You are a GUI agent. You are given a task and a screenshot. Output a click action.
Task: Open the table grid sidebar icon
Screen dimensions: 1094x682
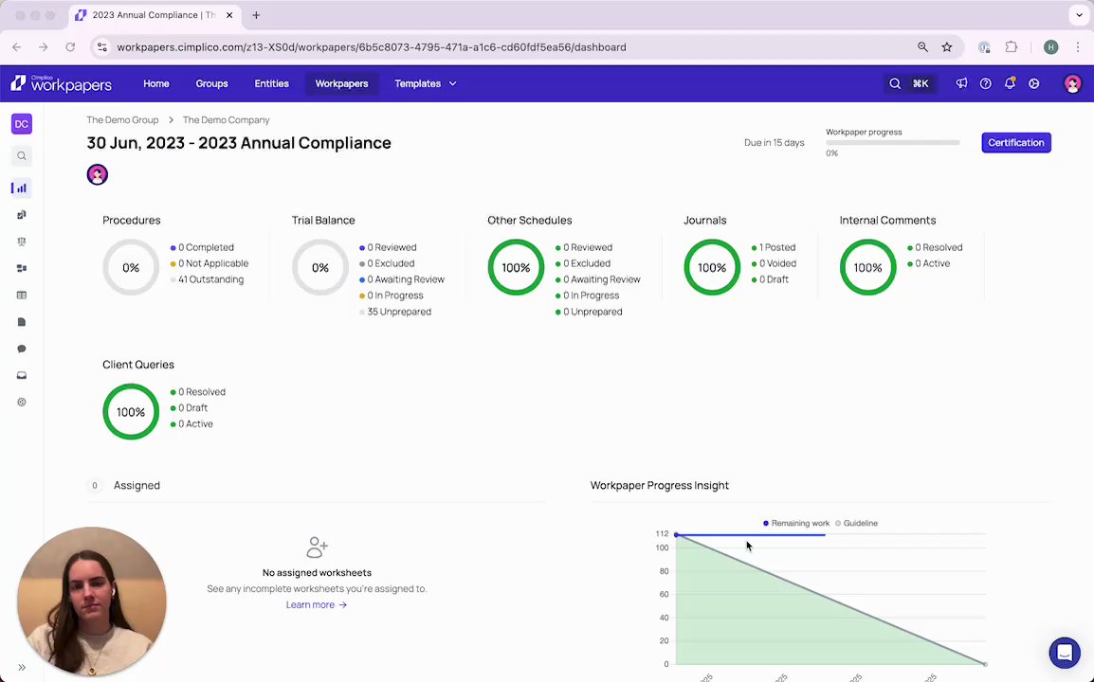[x=22, y=295]
